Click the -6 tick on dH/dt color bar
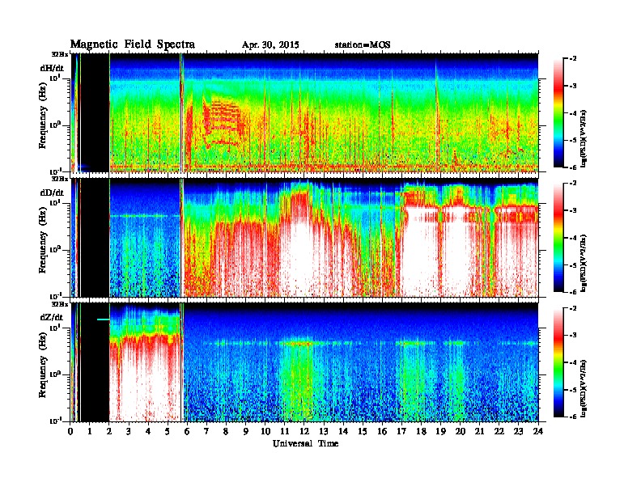The width and height of the screenshot is (641, 495). point(573,167)
